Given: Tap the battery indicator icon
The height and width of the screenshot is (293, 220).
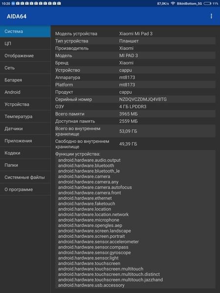Looking at the screenshot, I should click(207, 3).
